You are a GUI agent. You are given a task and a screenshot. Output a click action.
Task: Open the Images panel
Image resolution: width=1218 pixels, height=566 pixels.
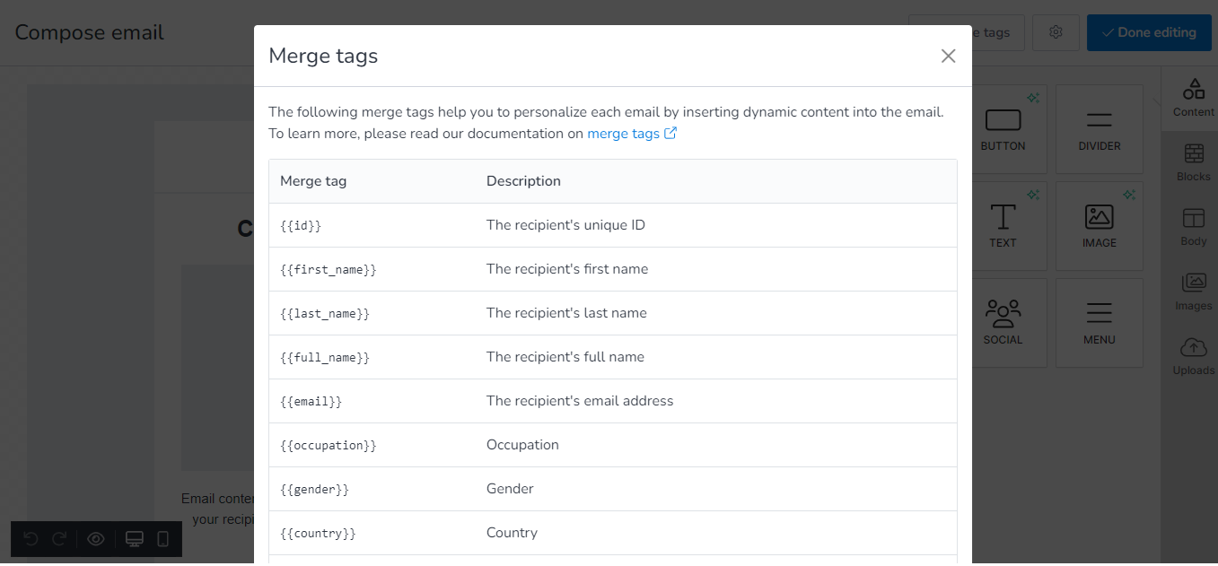[x=1193, y=291]
